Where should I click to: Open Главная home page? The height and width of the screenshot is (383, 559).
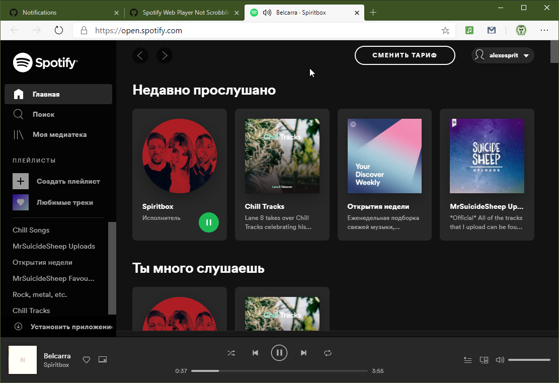[x=58, y=94]
